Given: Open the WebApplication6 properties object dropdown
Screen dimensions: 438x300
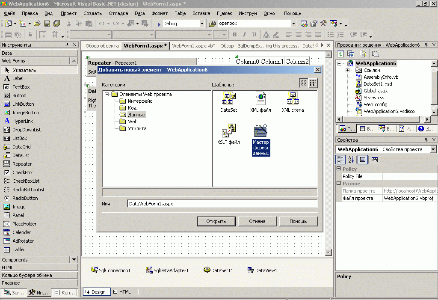Looking at the screenshot, I should coord(433,149).
